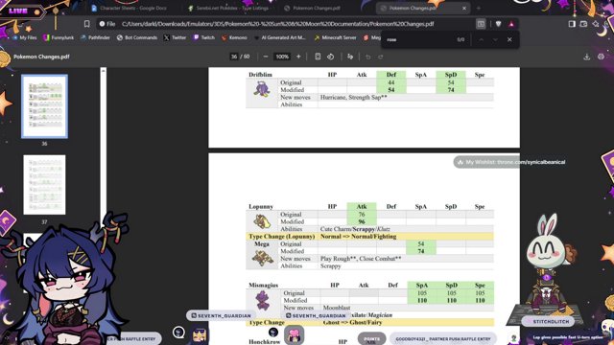Click Cute Charm/Scrappy/Klutz abilities text
The width and height of the screenshot is (614, 345).
[x=355, y=229]
